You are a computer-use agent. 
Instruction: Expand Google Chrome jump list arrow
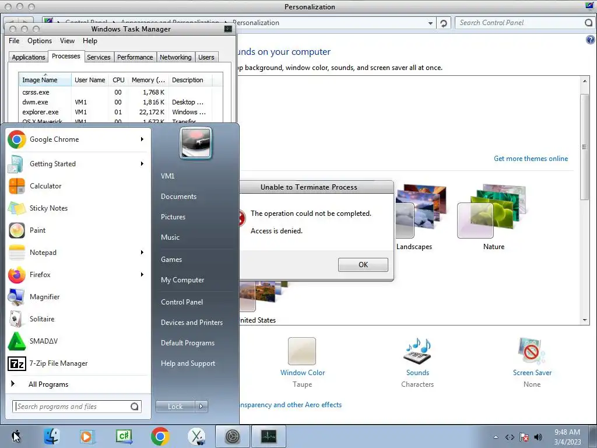pos(142,139)
